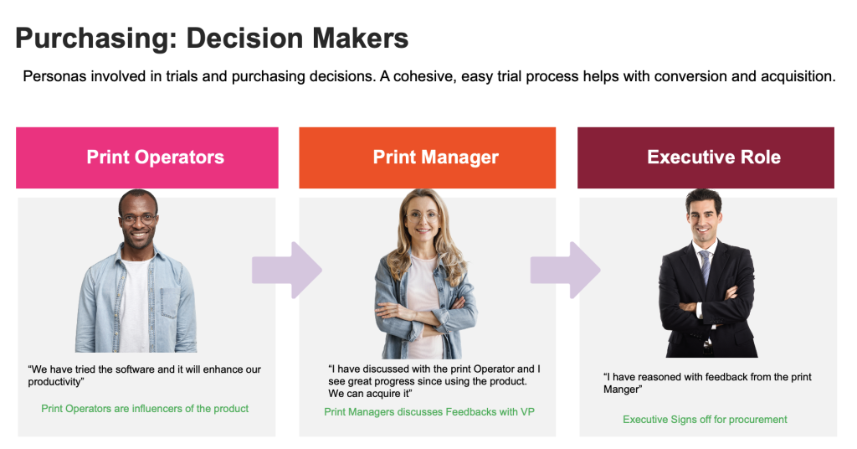
Task: Click green text "Print Operators are influencers"
Action: pyautogui.click(x=145, y=409)
